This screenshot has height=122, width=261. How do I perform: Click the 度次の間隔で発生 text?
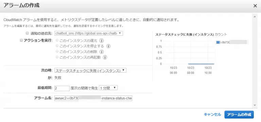[x=84, y=88]
